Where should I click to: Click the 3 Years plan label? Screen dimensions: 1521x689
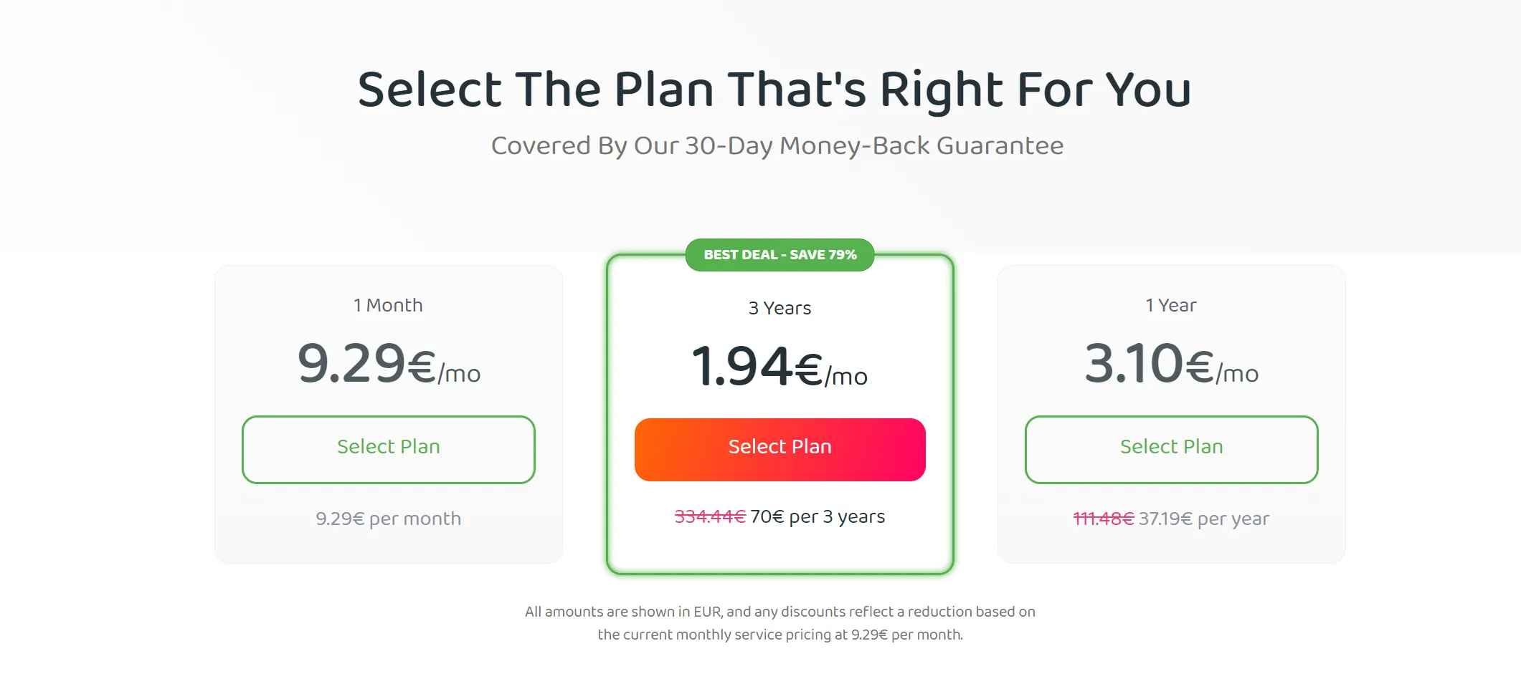click(x=780, y=307)
